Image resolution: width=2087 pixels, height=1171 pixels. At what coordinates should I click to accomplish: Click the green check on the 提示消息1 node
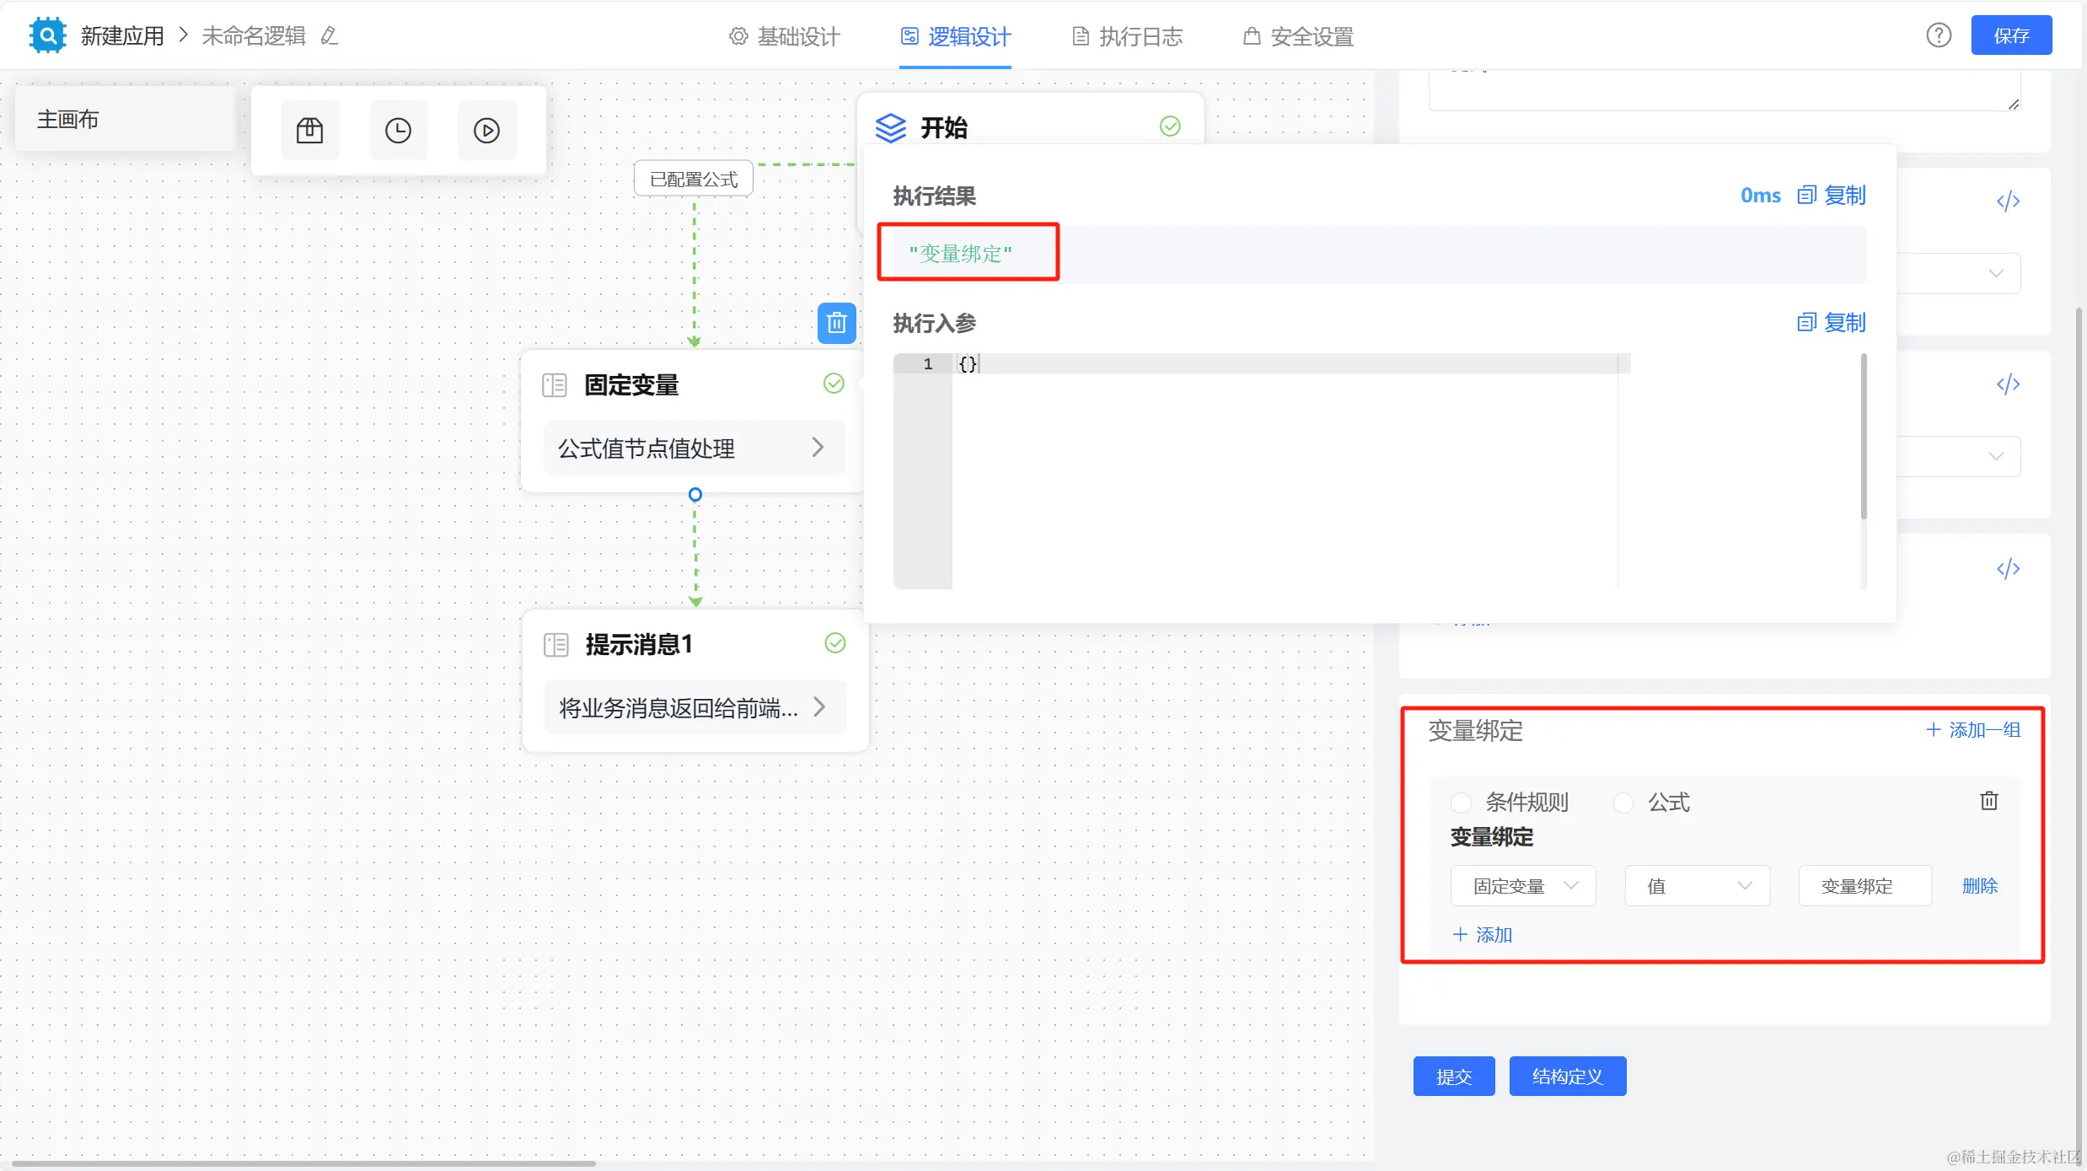834,643
